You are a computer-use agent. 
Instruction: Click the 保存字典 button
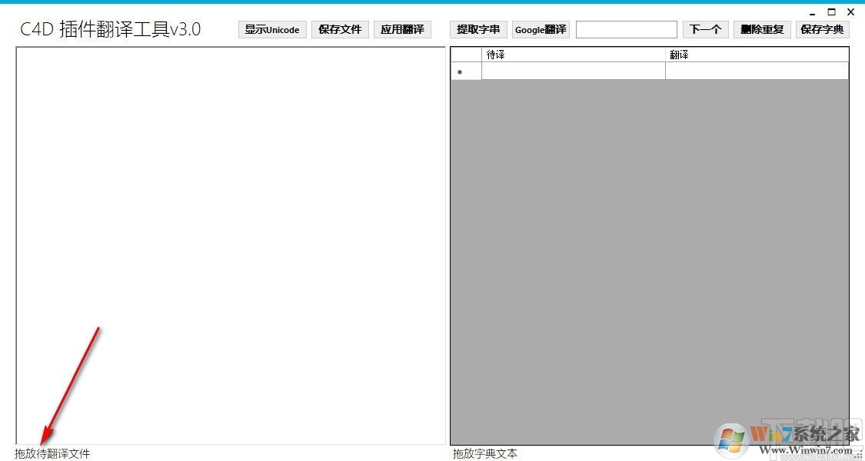(x=822, y=29)
